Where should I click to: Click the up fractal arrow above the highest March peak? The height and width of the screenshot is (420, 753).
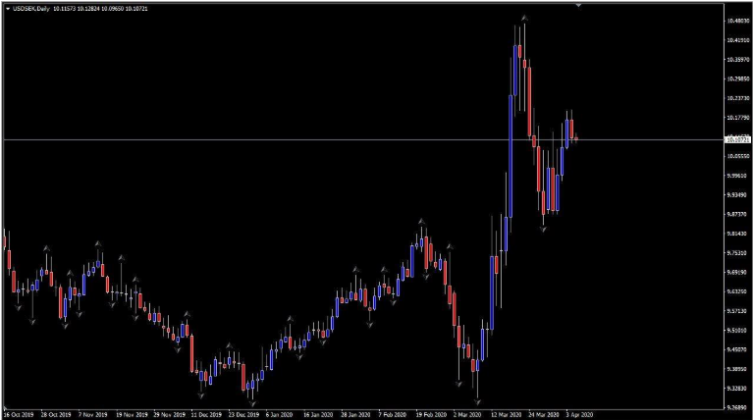pyautogui.click(x=524, y=17)
